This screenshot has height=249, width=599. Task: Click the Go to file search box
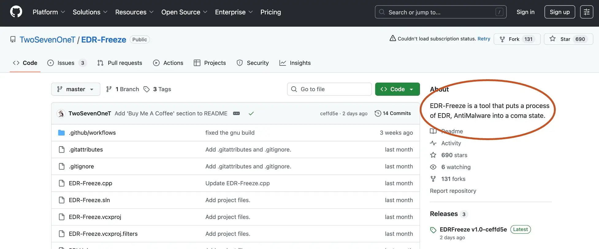click(x=329, y=89)
